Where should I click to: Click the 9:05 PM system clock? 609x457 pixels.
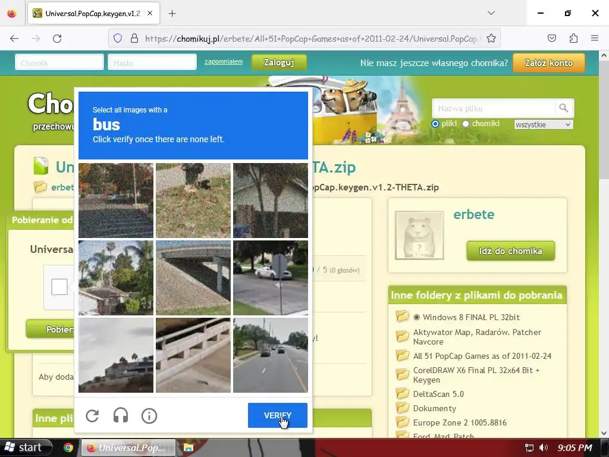click(575, 447)
